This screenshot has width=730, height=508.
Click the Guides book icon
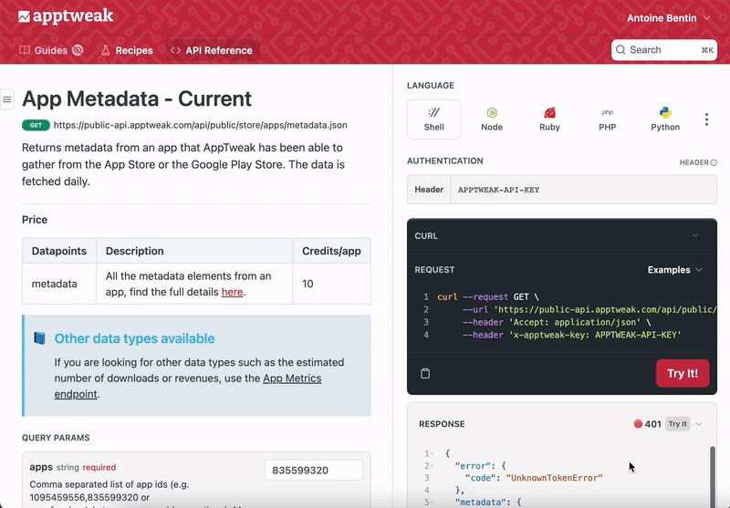[25, 50]
